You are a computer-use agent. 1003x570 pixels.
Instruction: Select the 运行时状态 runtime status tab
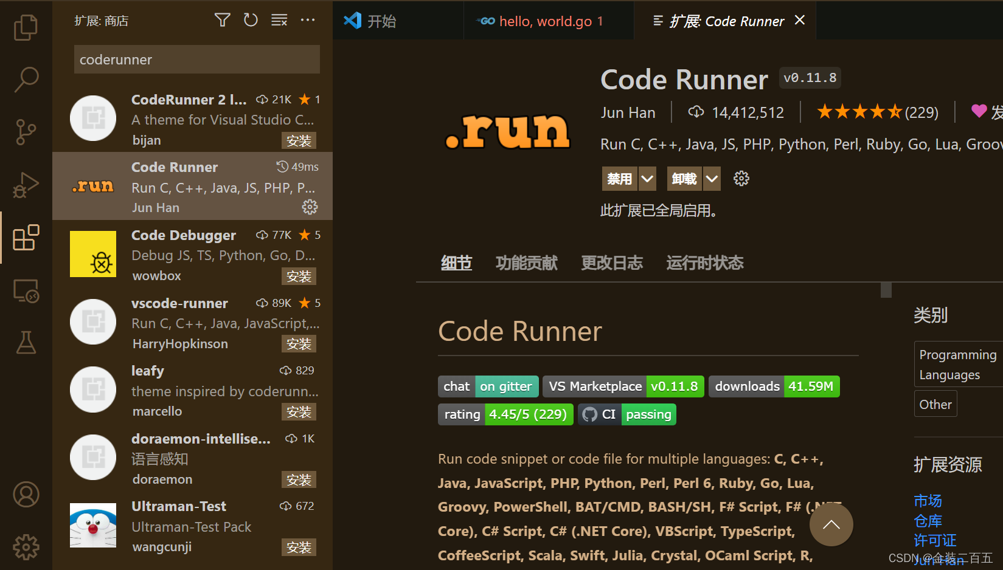[x=705, y=263]
